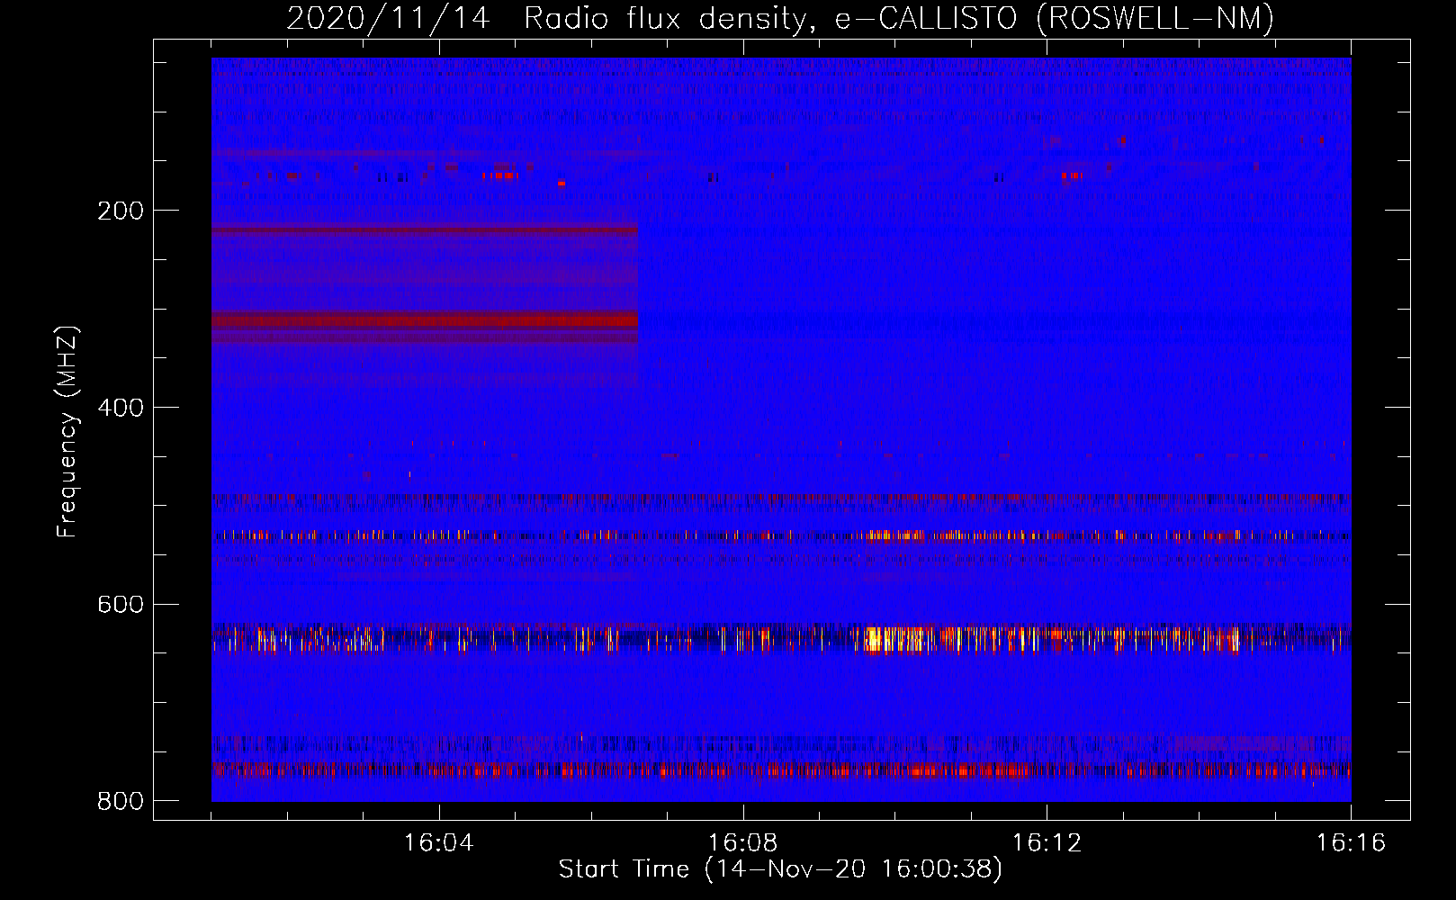Click the 400 frequency tick label

tap(121, 408)
